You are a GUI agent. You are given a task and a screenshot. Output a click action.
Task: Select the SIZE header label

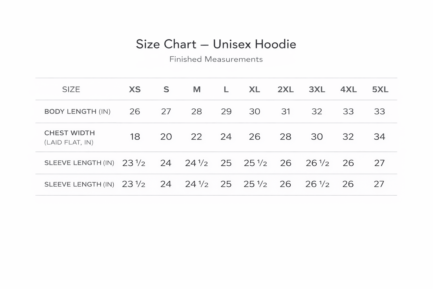point(71,89)
